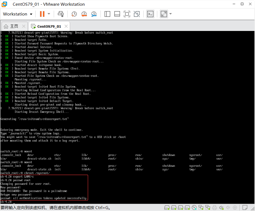Open the snapshot manager
Viewport: 255px width, 211px height.
[94, 14]
